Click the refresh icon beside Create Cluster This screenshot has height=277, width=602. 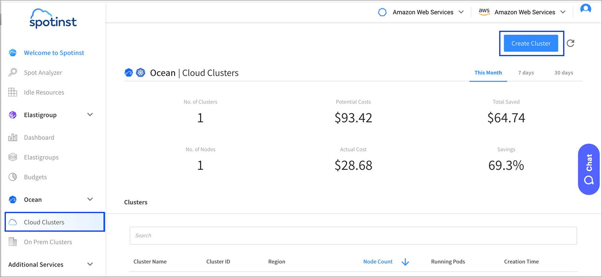coord(570,43)
